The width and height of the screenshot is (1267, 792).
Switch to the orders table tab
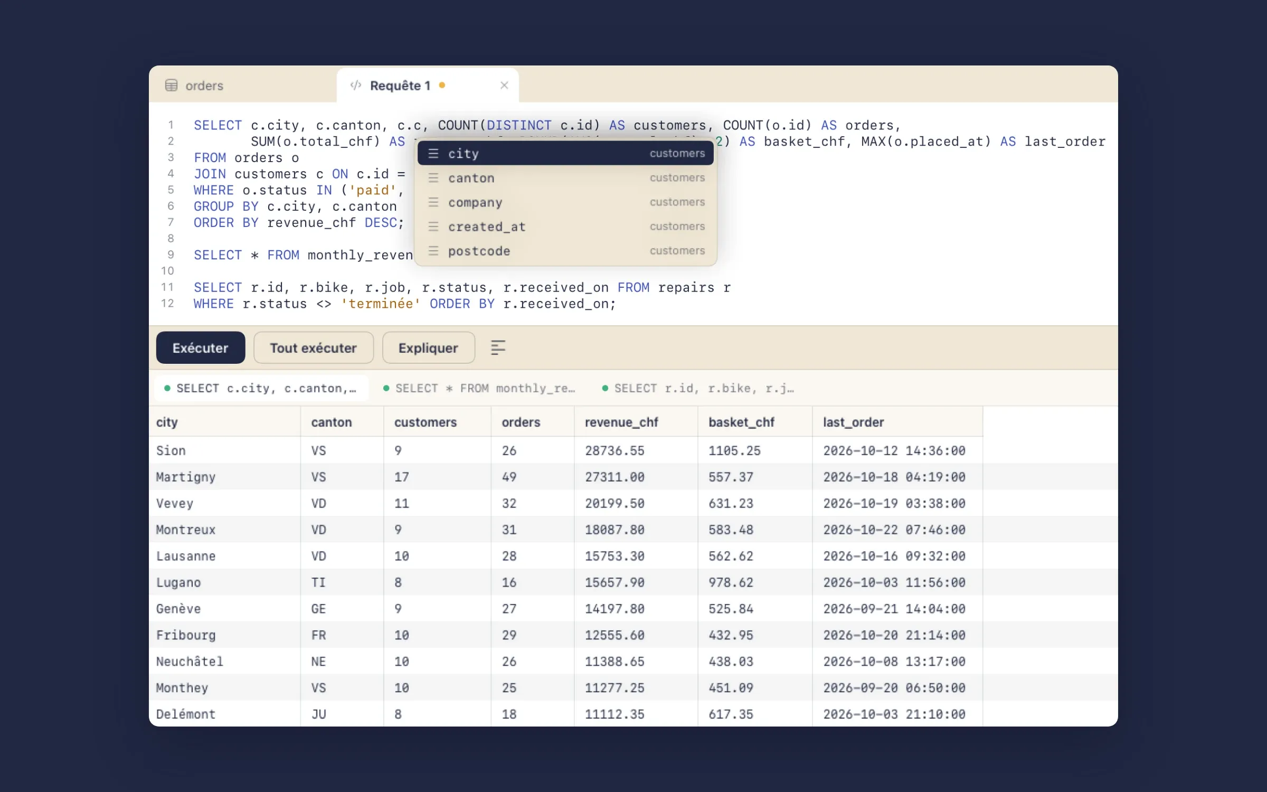click(x=243, y=85)
